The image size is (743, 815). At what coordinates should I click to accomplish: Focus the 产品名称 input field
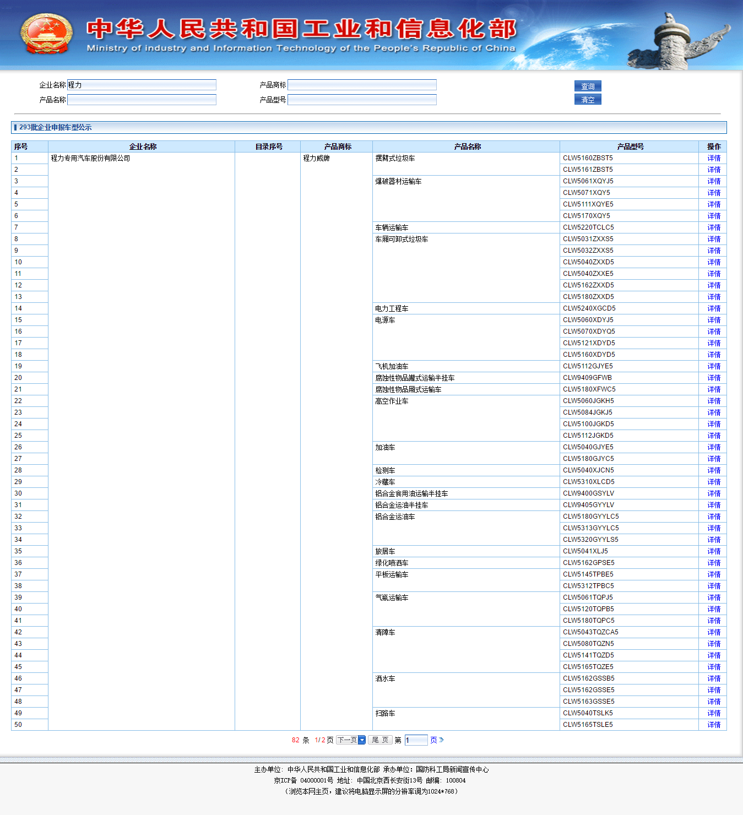point(142,100)
